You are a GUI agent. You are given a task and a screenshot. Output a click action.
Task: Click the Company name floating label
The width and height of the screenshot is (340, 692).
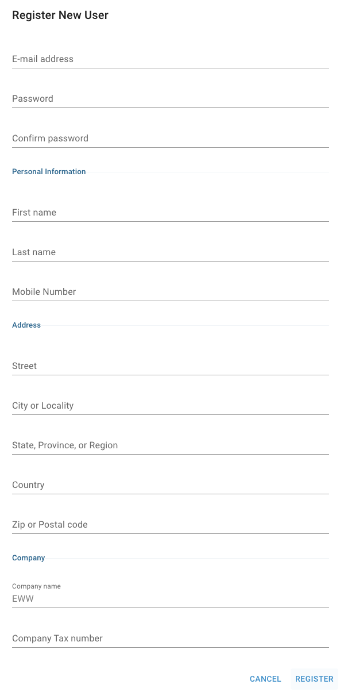click(36, 586)
